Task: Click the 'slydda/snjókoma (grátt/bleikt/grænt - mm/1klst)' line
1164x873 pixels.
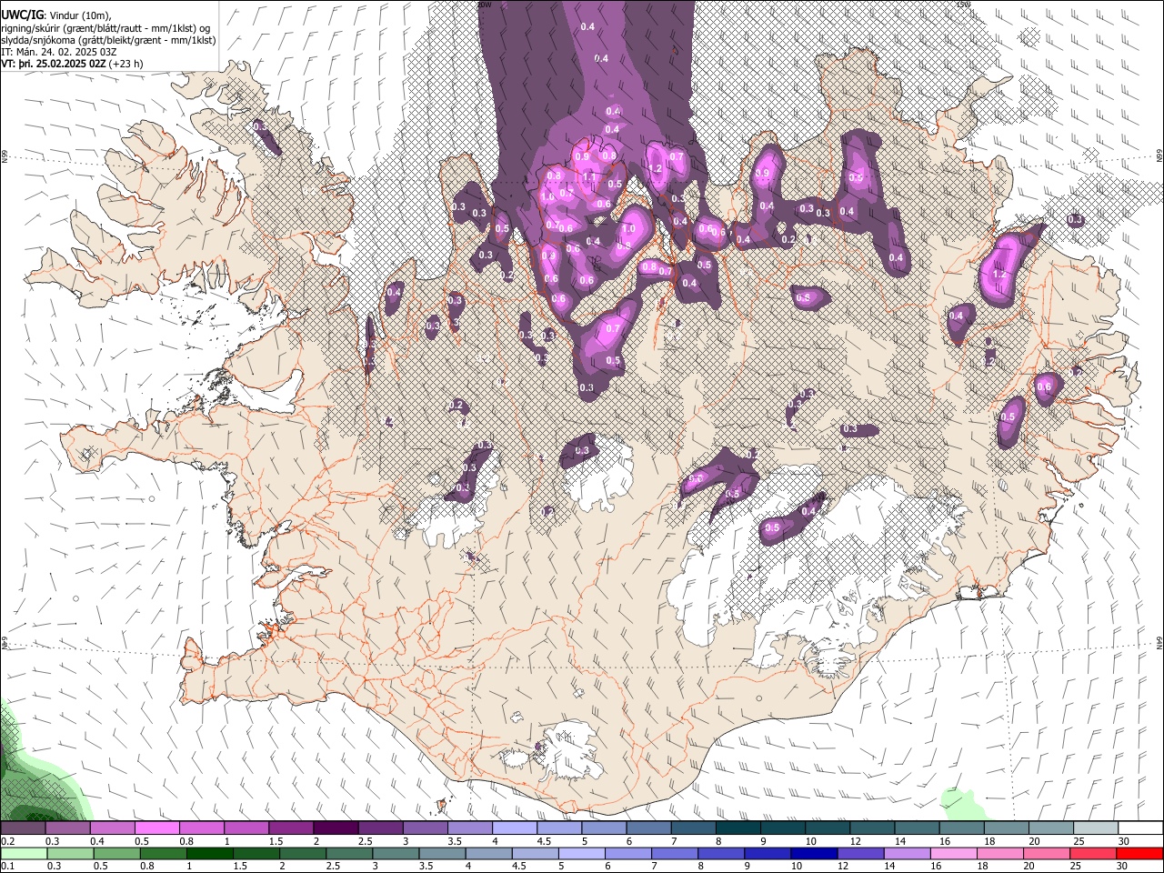Action: click(x=108, y=40)
